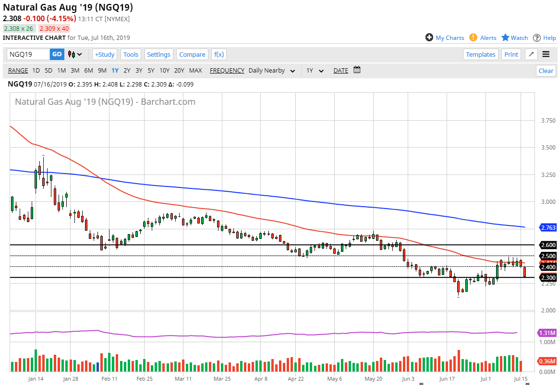Click the FREQUENCY label
The height and width of the screenshot is (385, 558).
coord(227,71)
